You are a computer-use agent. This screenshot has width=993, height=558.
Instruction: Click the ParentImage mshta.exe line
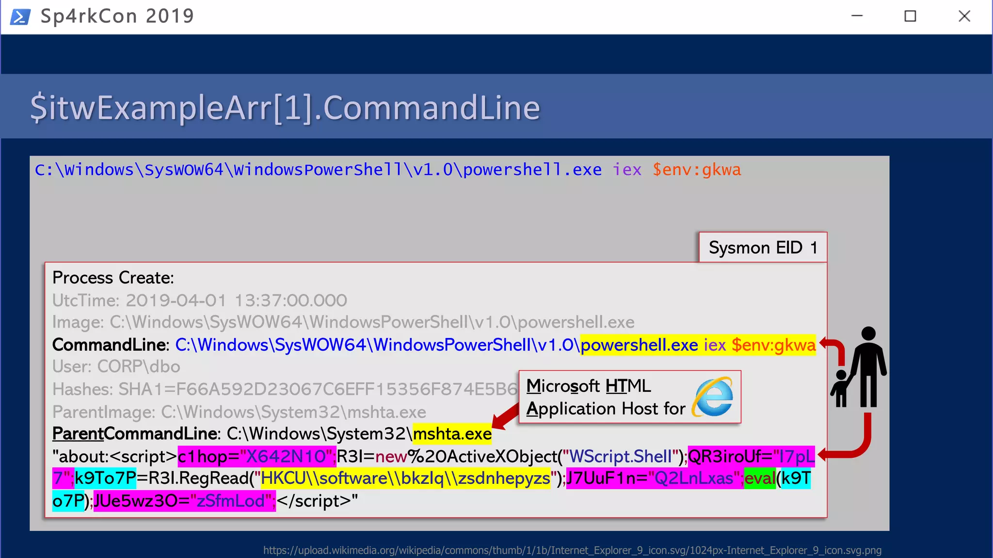239,412
